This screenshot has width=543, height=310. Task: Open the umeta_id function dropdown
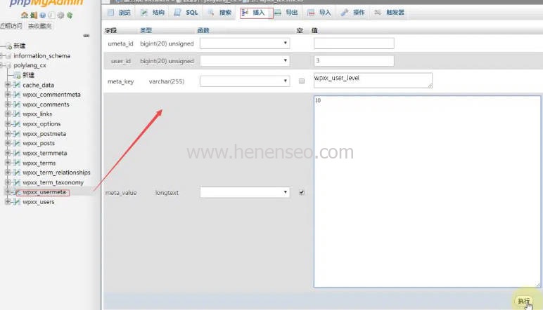(245, 43)
